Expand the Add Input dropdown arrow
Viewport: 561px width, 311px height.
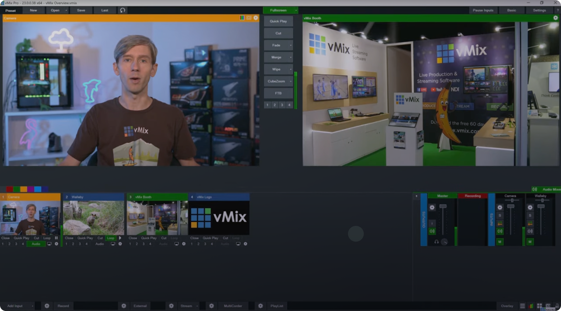32,306
